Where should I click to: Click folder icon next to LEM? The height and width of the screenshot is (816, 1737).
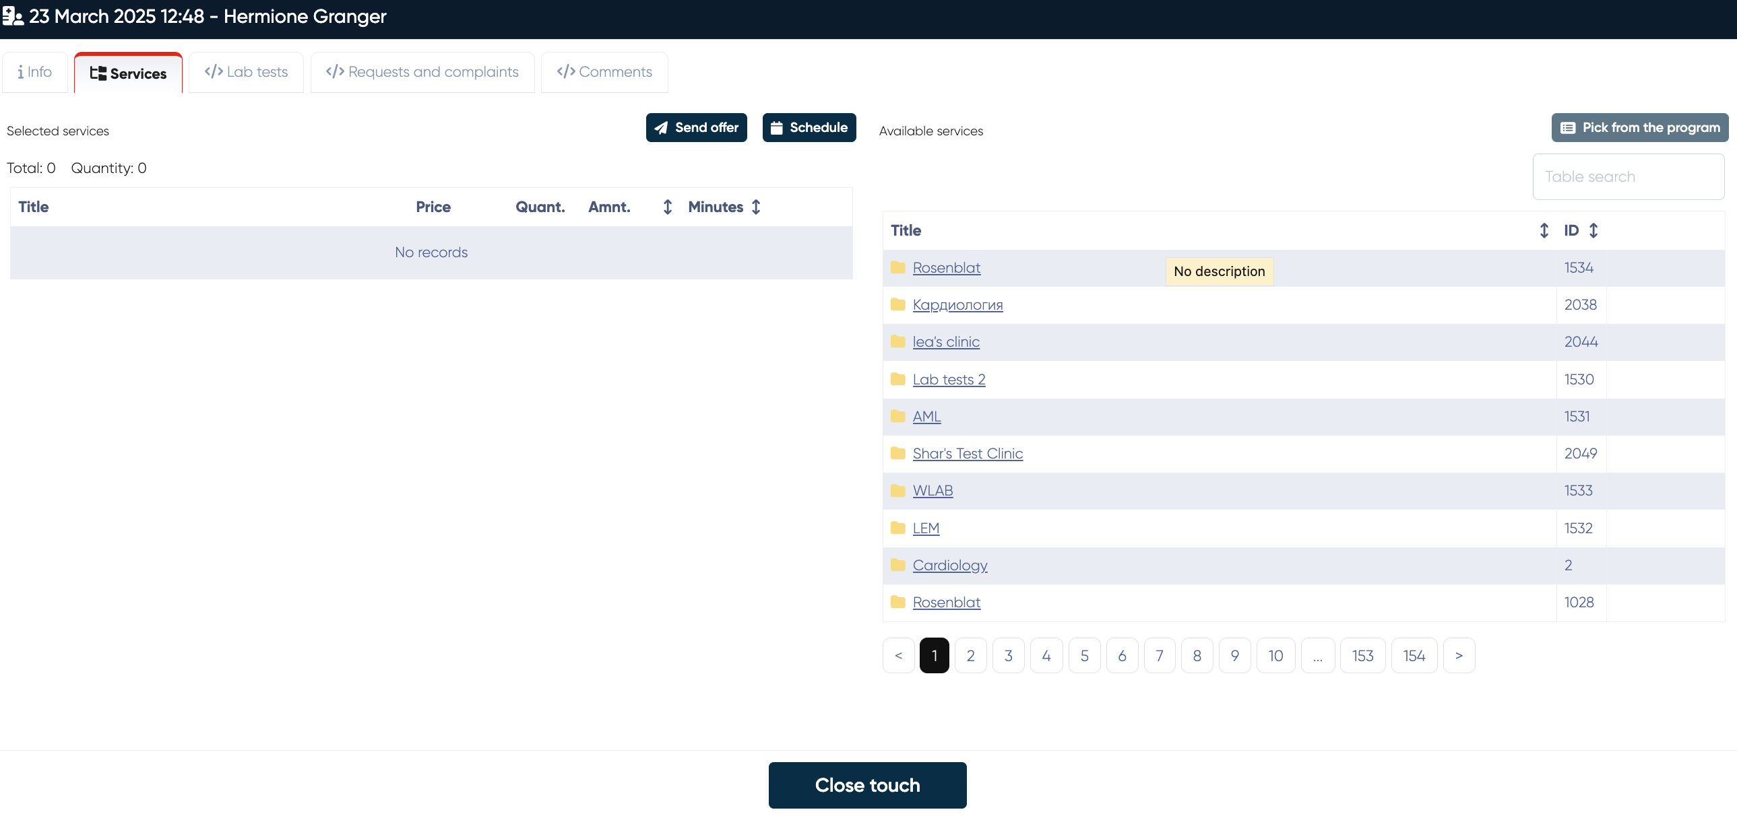pyautogui.click(x=897, y=528)
